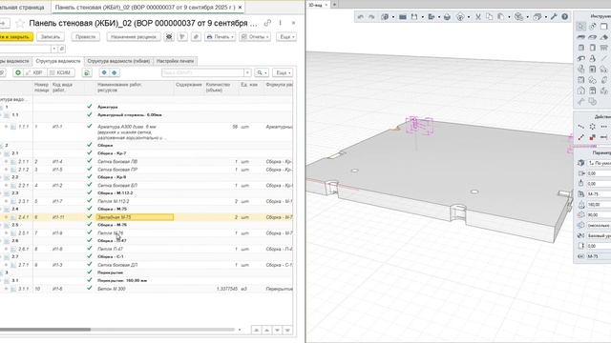
Task: Click the Провести button
Action: point(85,37)
